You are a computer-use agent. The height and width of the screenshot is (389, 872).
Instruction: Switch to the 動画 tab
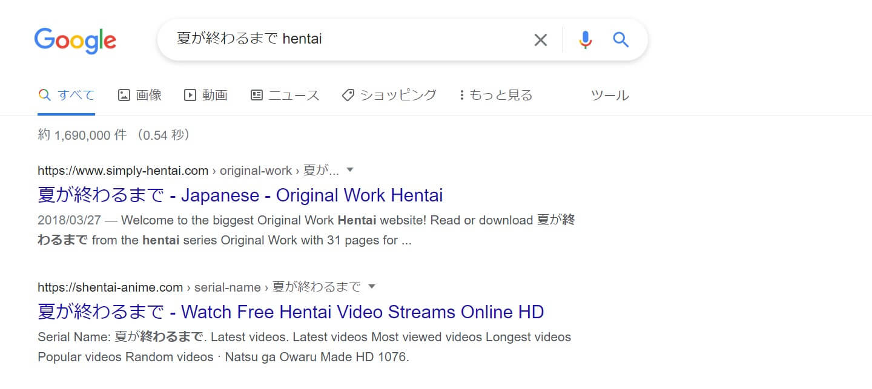tap(206, 95)
